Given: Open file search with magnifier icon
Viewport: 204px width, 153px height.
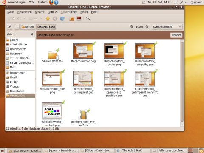Looking at the screenshot, I should click(x=88, y=19).
